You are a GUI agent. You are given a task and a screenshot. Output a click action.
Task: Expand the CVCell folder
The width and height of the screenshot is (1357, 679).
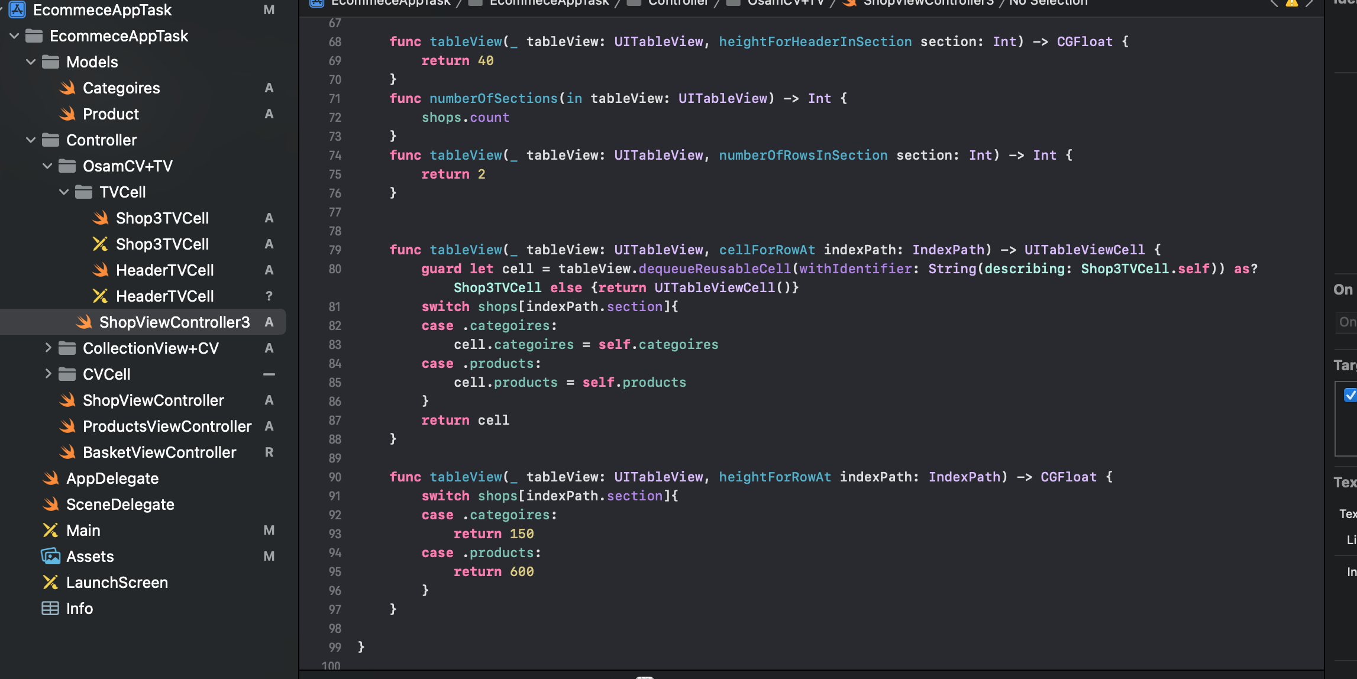click(x=48, y=374)
